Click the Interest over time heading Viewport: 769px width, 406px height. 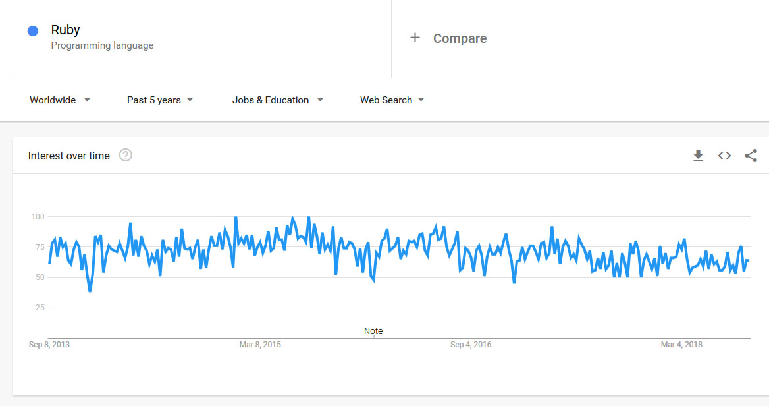coord(69,156)
